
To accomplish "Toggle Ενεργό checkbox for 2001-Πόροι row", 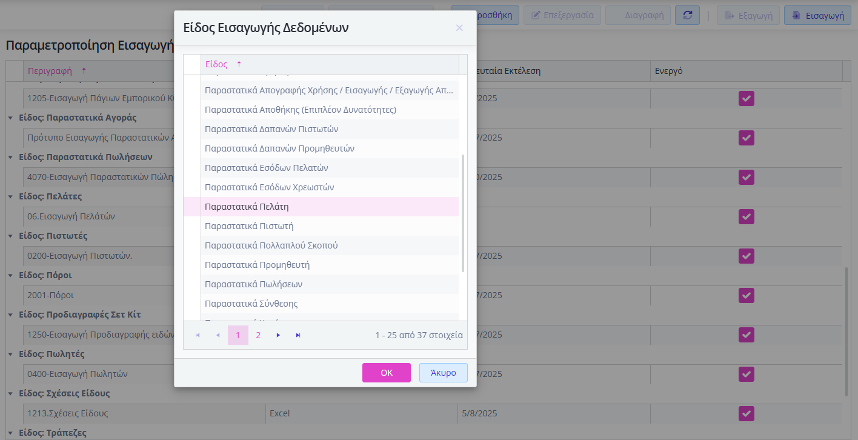I will click(x=746, y=295).
